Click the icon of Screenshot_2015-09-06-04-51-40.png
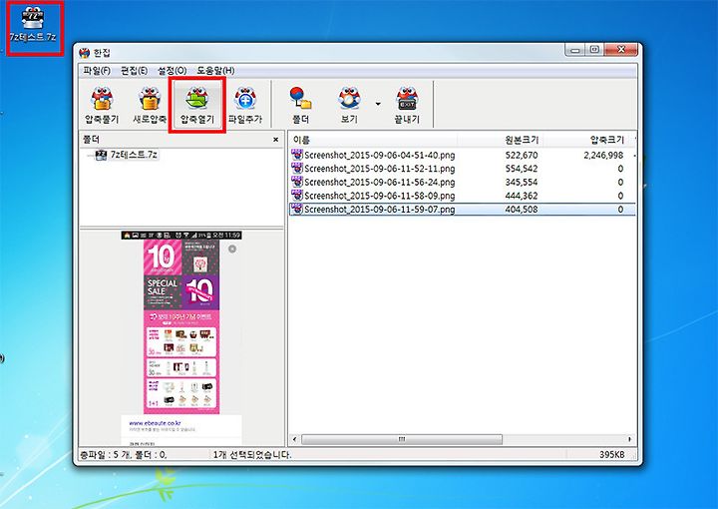718x509 pixels. pos(297,155)
